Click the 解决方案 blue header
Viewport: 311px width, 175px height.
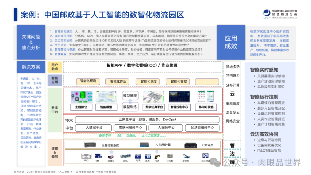31,67
